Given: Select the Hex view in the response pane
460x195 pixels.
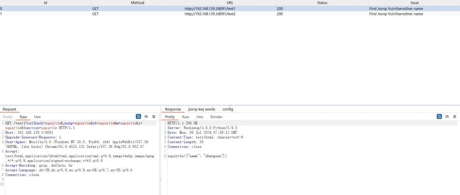Looking at the screenshot, I should click(200, 117).
